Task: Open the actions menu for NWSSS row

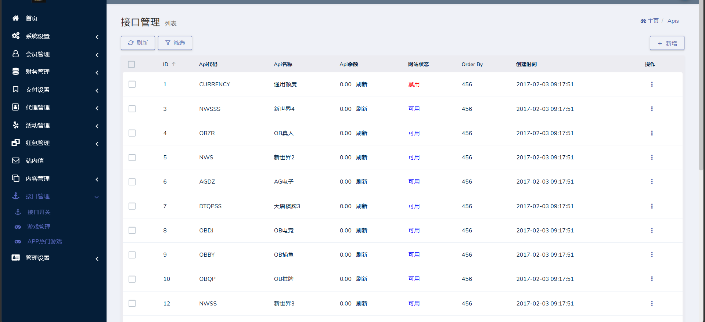Action: (x=652, y=109)
